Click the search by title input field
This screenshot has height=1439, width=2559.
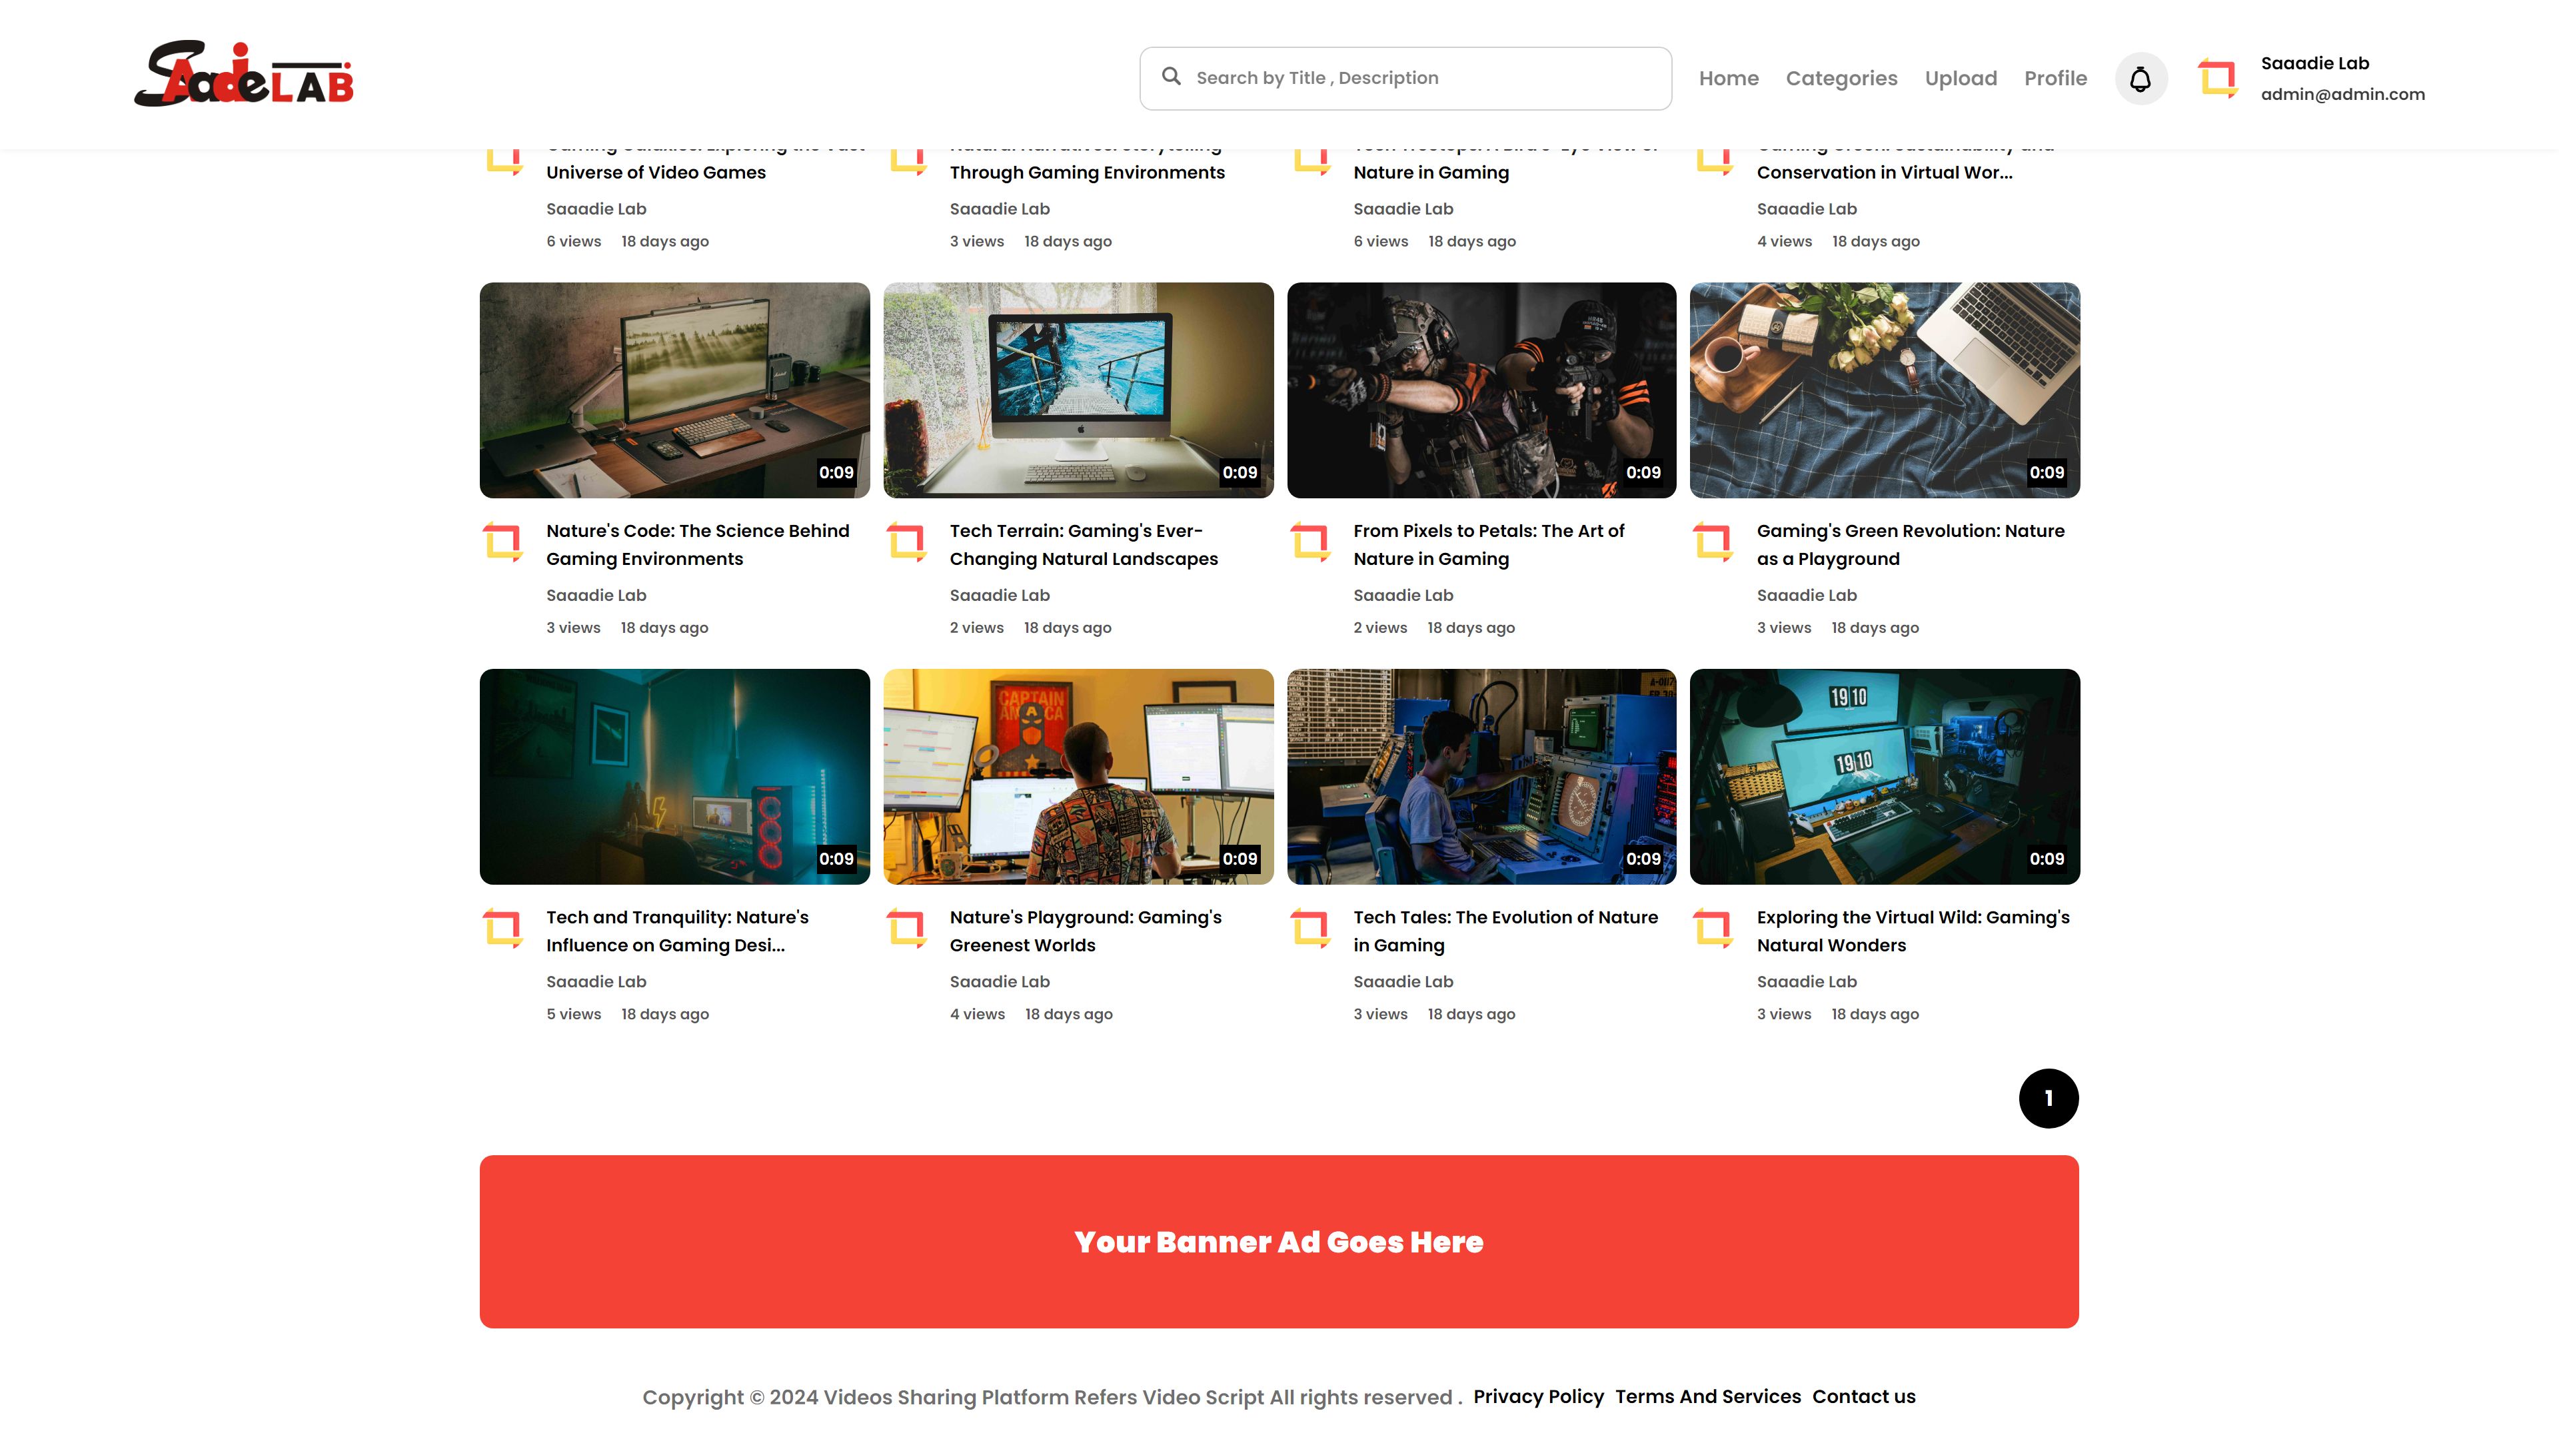pyautogui.click(x=1421, y=79)
